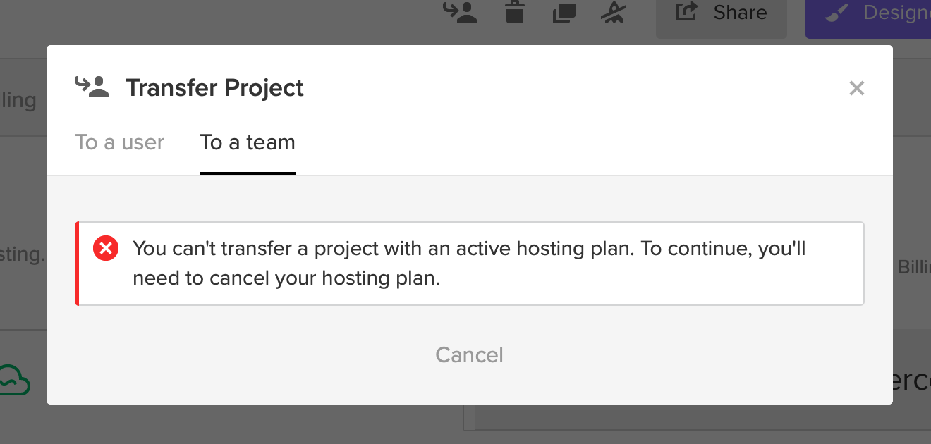
Task: Click the transfer project icon in top toolbar
Action: [x=461, y=12]
